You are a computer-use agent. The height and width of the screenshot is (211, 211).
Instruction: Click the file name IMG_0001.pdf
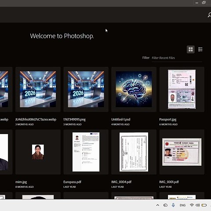pos(169,182)
